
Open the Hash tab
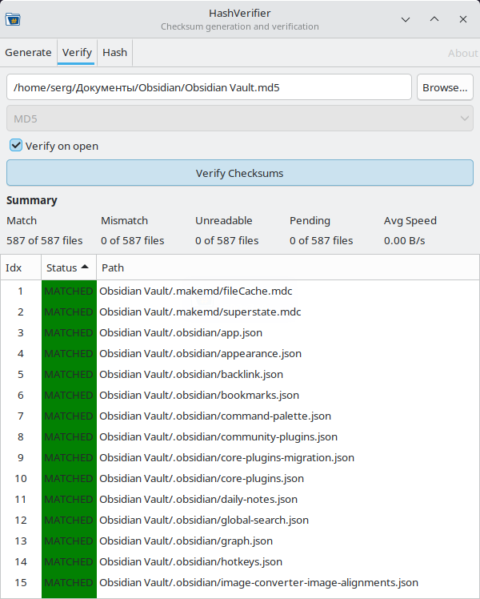tap(115, 52)
